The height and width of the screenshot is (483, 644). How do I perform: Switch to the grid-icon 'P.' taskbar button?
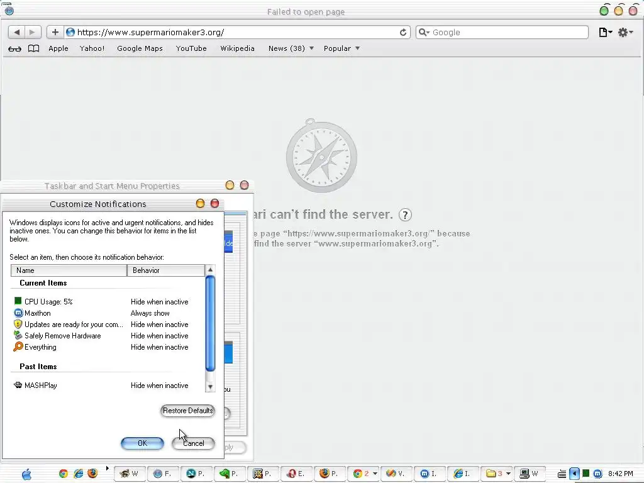pyautogui.click(x=264, y=474)
